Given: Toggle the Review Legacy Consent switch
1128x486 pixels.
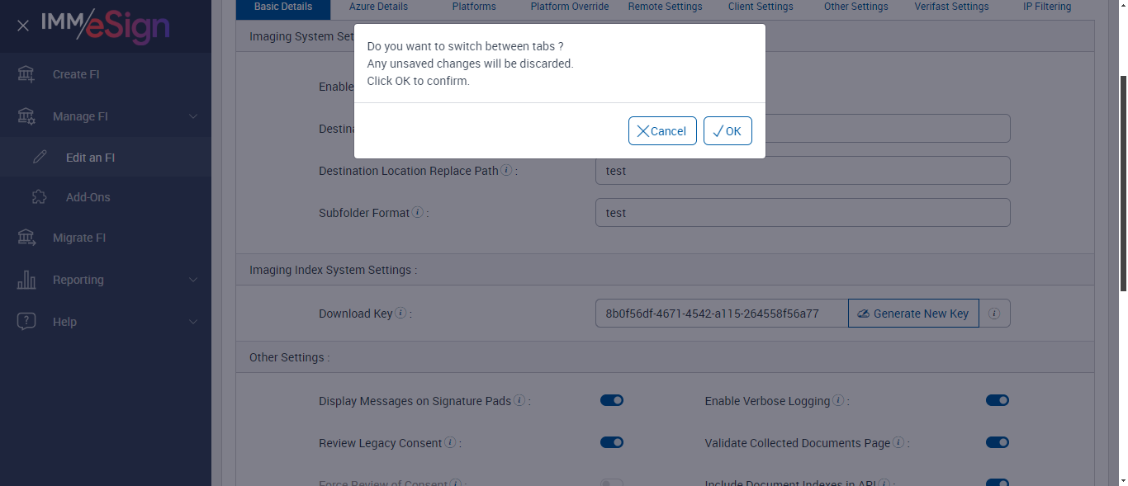Looking at the screenshot, I should click(611, 442).
